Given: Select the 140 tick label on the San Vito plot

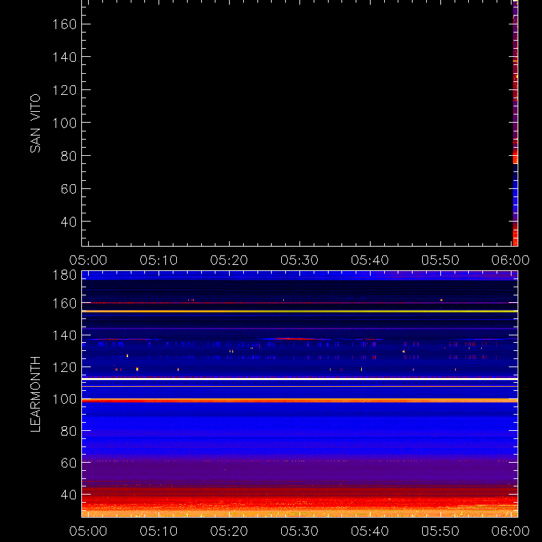Looking at the screenshot, I should coord(64,57).
